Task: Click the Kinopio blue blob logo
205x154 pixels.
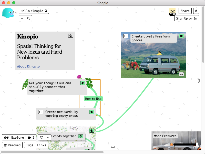Action: tap(8, 13)
